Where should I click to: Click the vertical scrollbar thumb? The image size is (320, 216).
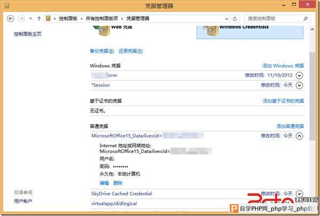coord(312,96)
